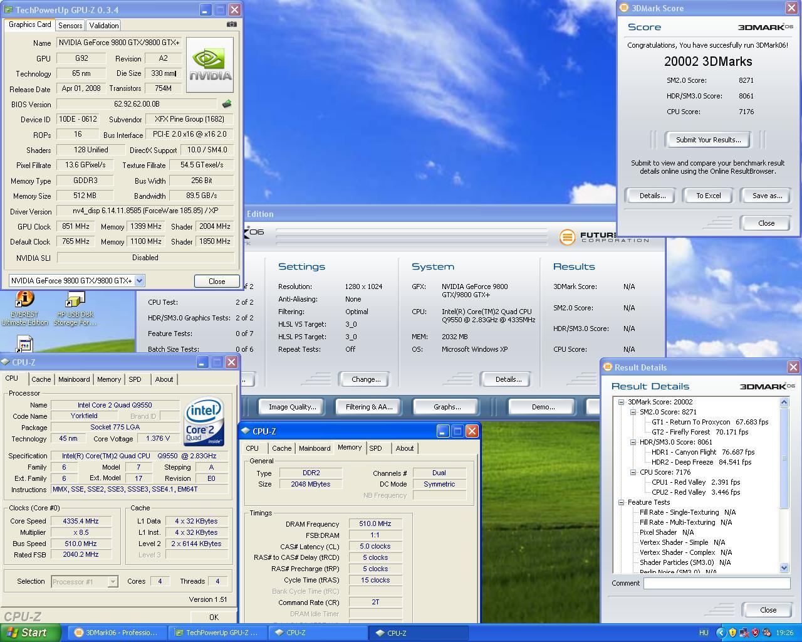Click Submit Your Results button
This screenshot has height=642, width=802.
(x=708, y=140)
